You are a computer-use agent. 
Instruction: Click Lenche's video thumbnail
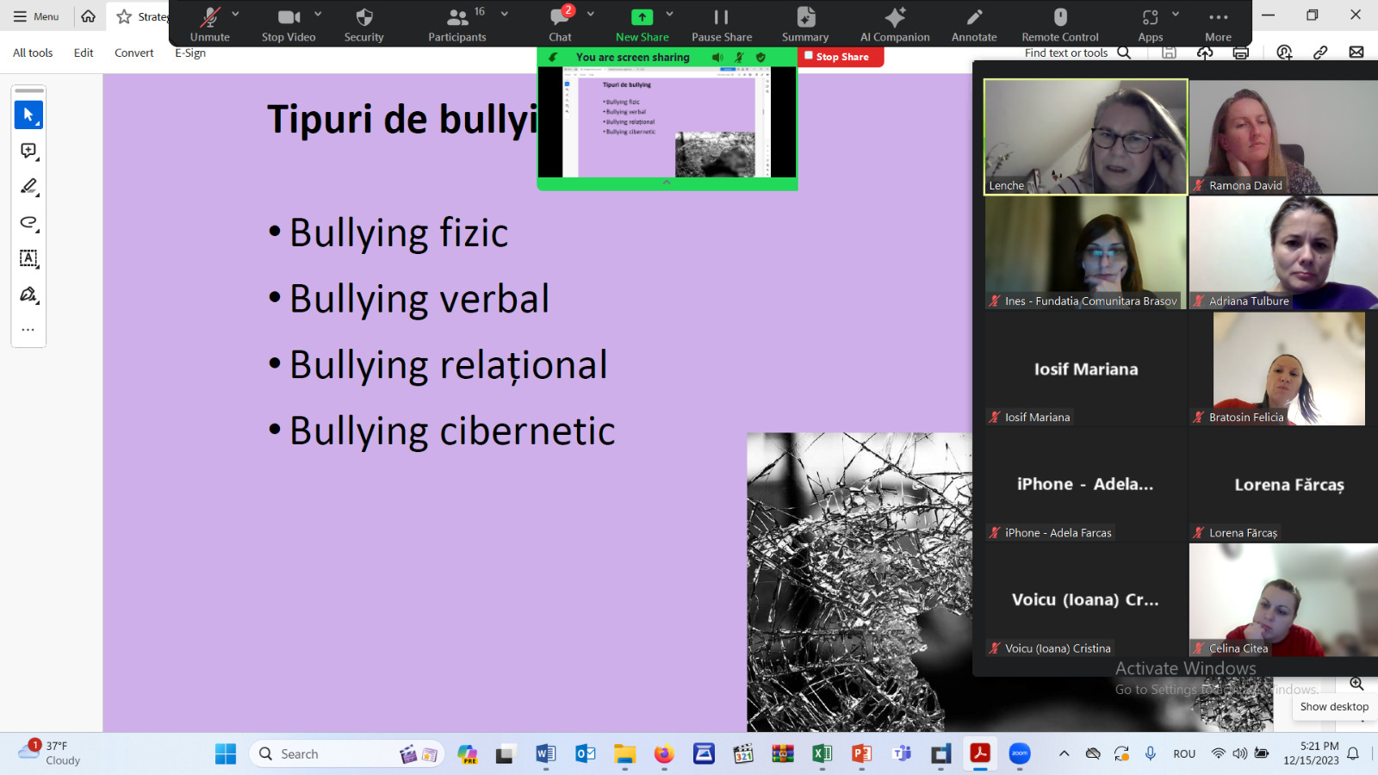coord(1085,137)
